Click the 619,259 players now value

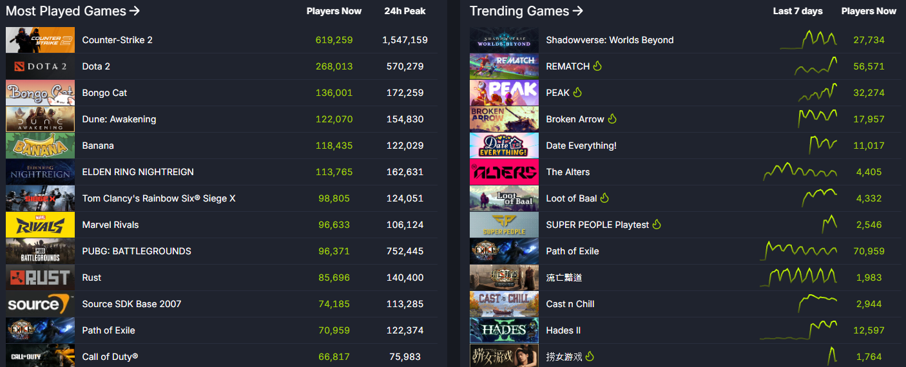pos(334,40)
